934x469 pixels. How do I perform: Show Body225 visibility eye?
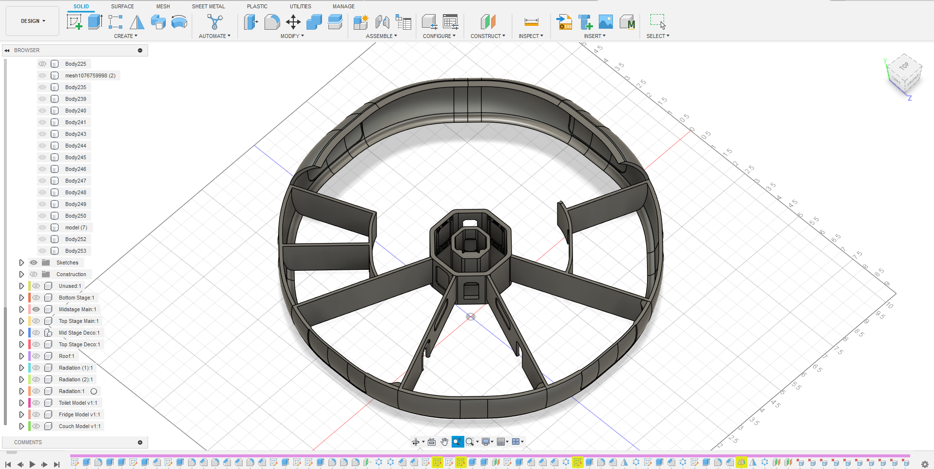pos(42,64)
